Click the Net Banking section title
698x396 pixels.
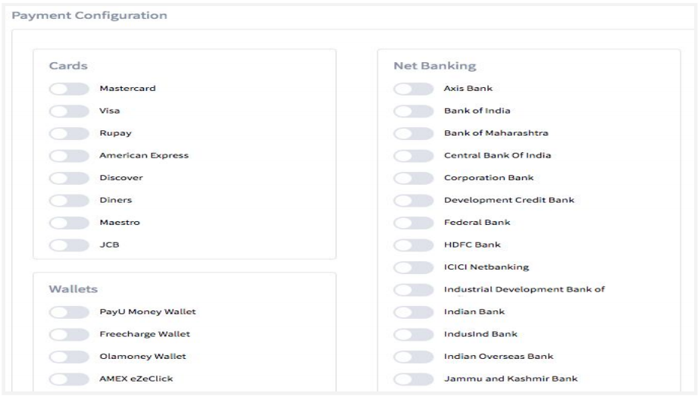435,66
